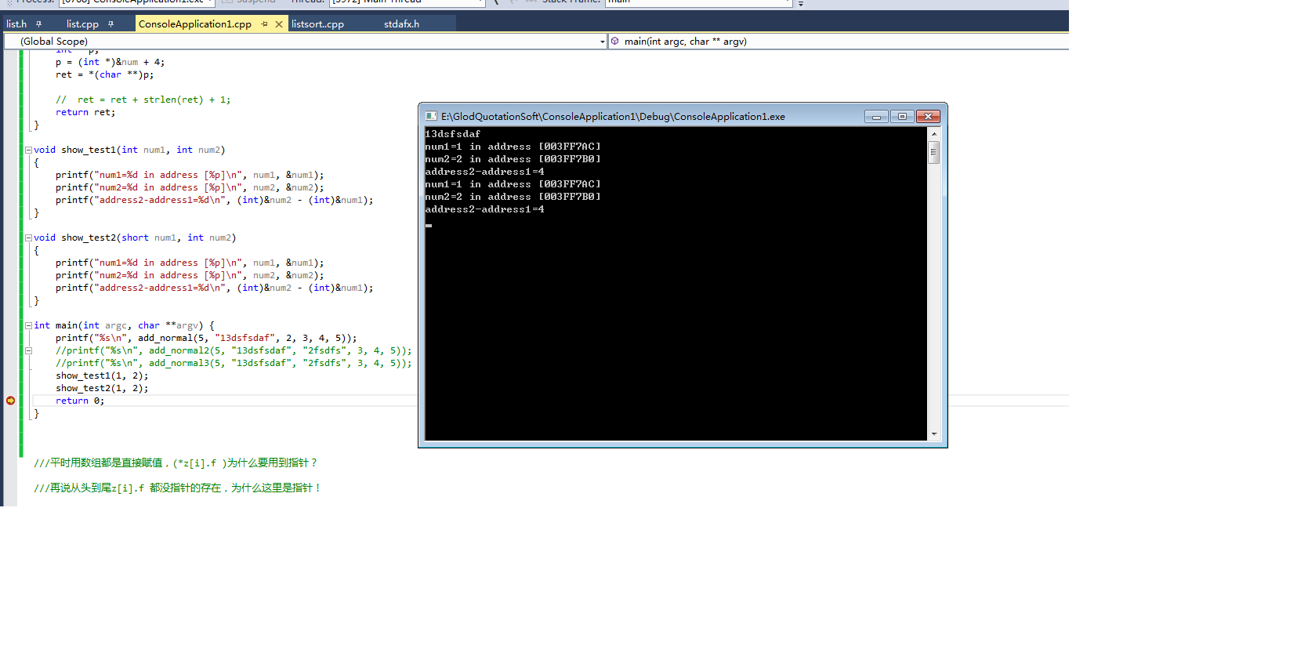The image size is (1297, 671).
Task: Click the console output line '13dsfsdaf'
Action: [452, 134]
